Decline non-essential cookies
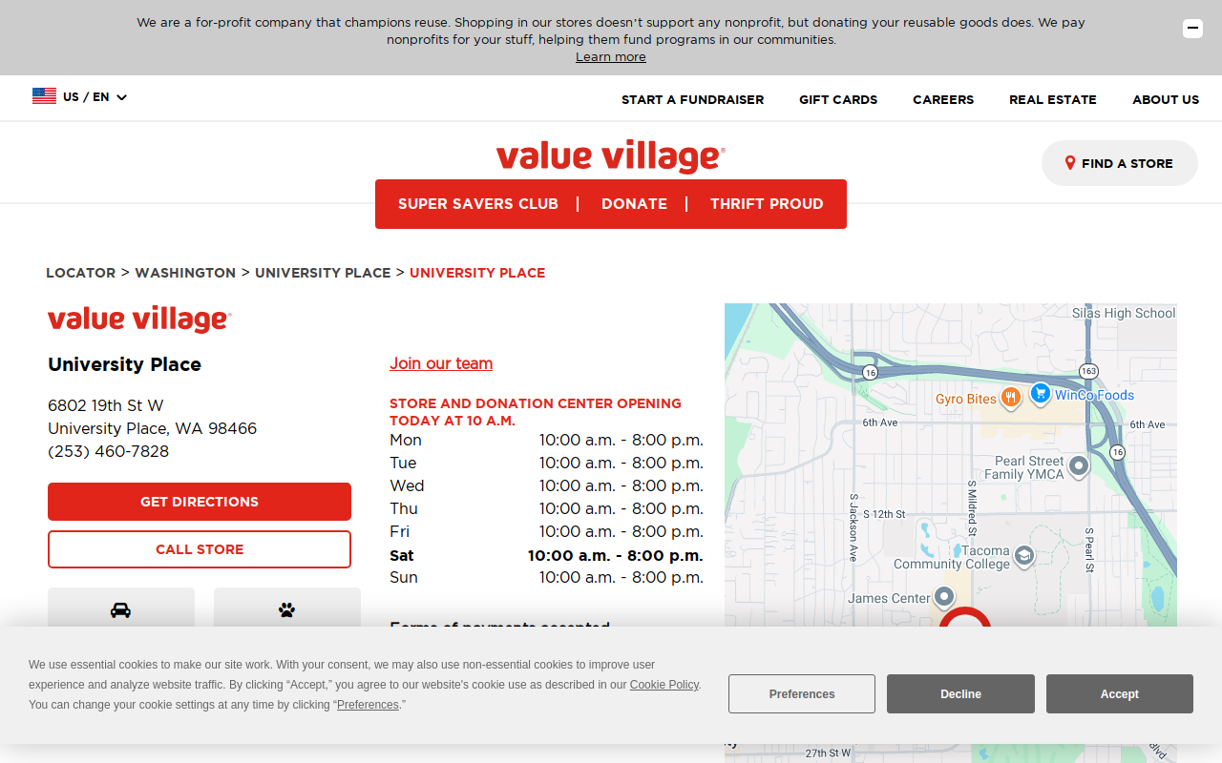Image resolution: width=1222 pixels, height=763 pixels. 960,694
